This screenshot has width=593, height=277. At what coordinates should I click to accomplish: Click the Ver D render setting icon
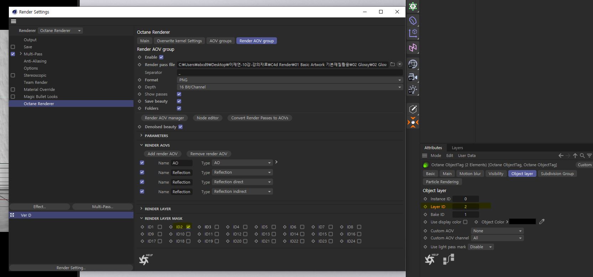12,215
